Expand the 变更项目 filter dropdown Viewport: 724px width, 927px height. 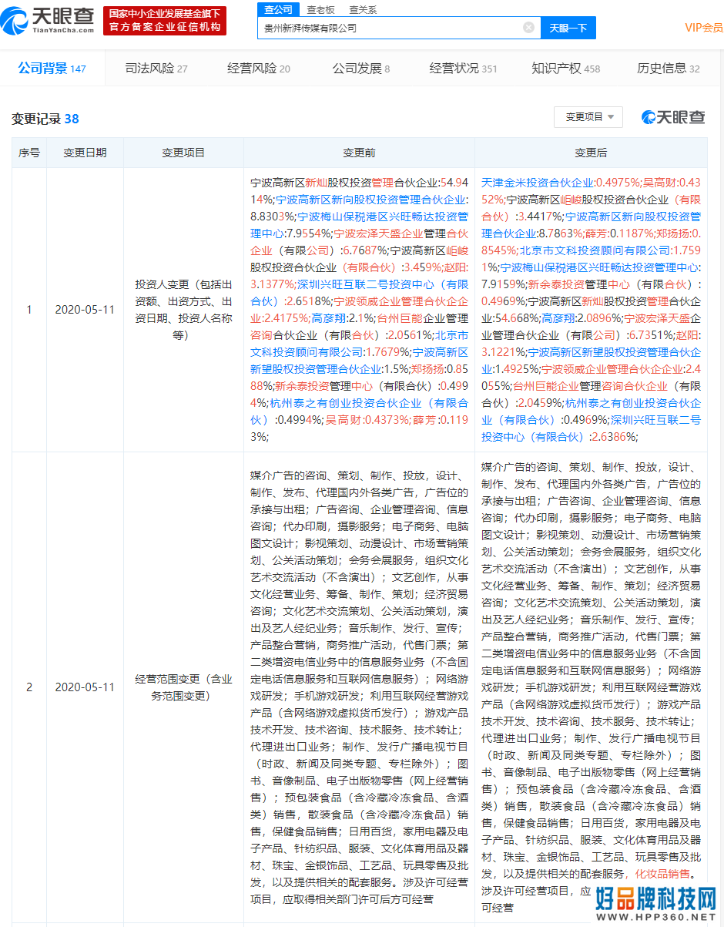[588, 117]
